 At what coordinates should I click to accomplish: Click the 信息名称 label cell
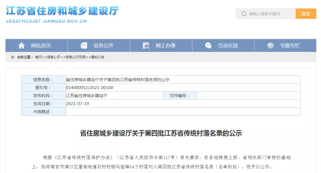[x=44, y=80]
